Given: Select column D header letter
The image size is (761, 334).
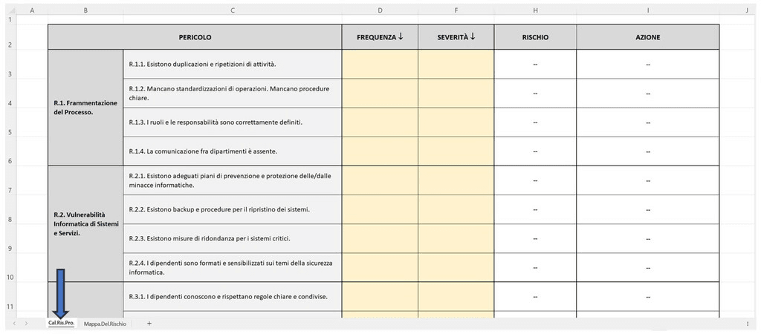Looking at the screenshot, I should click(380, 10).
